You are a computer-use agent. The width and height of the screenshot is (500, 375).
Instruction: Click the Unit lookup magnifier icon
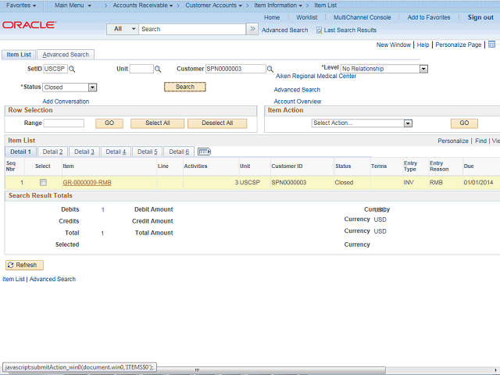(x=158, y=70)
